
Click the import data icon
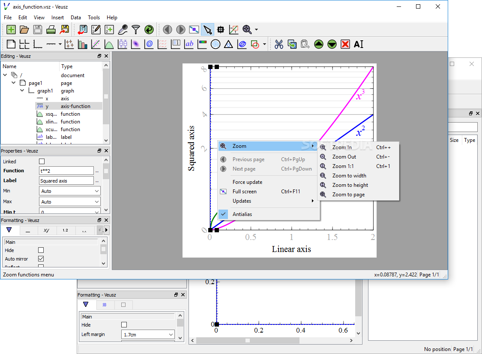(82, 30)
